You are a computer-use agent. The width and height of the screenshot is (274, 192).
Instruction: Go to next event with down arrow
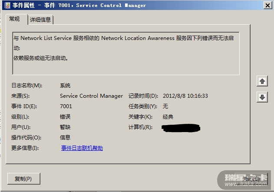[262, 98]
